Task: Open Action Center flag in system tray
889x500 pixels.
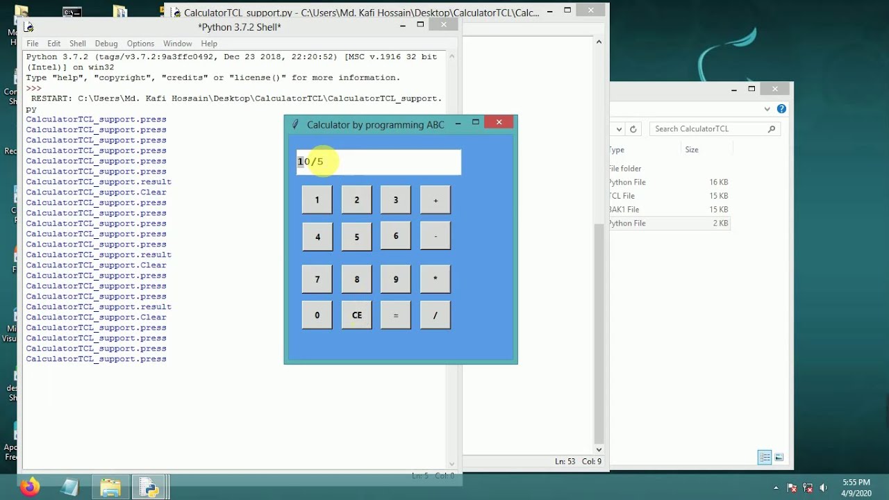Action: click(792, 487)
